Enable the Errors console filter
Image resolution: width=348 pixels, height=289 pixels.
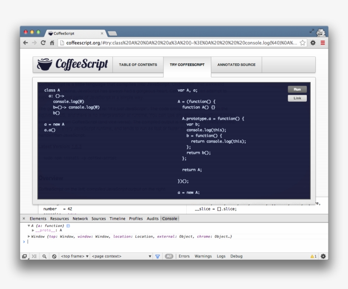pos(184,256)
